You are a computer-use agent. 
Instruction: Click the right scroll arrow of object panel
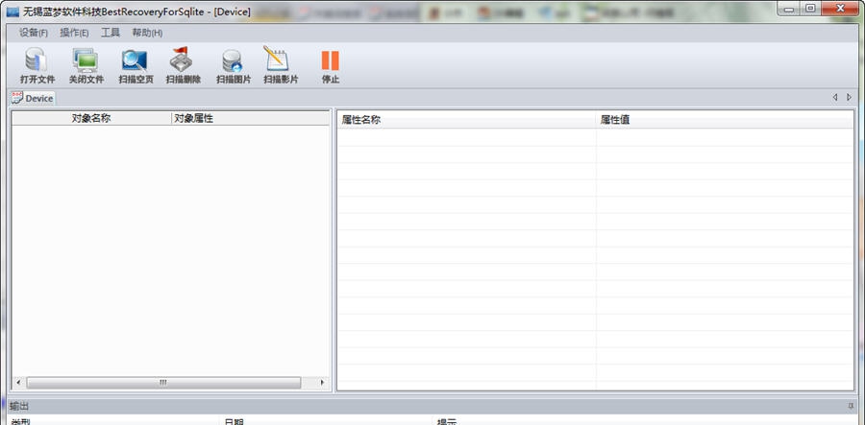coord(322,383)
